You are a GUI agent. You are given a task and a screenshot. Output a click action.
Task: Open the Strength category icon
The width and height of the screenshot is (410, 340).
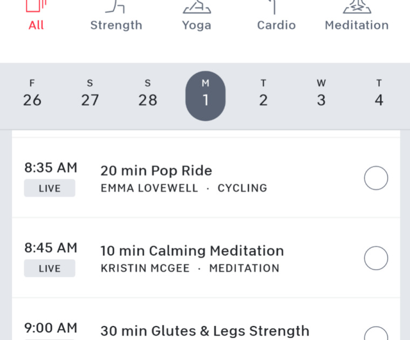[x=116, y=6]
